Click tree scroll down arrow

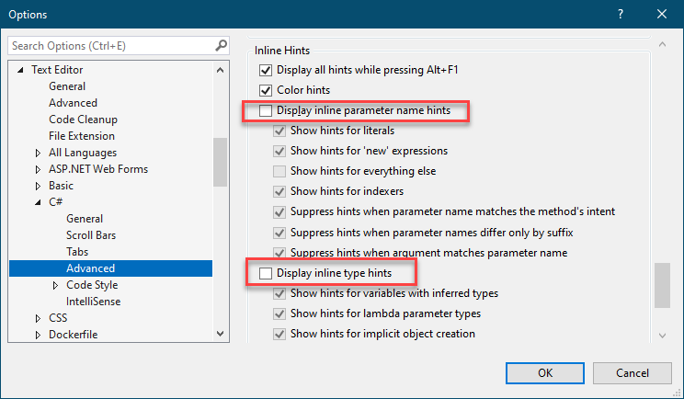tap(221, 334)
